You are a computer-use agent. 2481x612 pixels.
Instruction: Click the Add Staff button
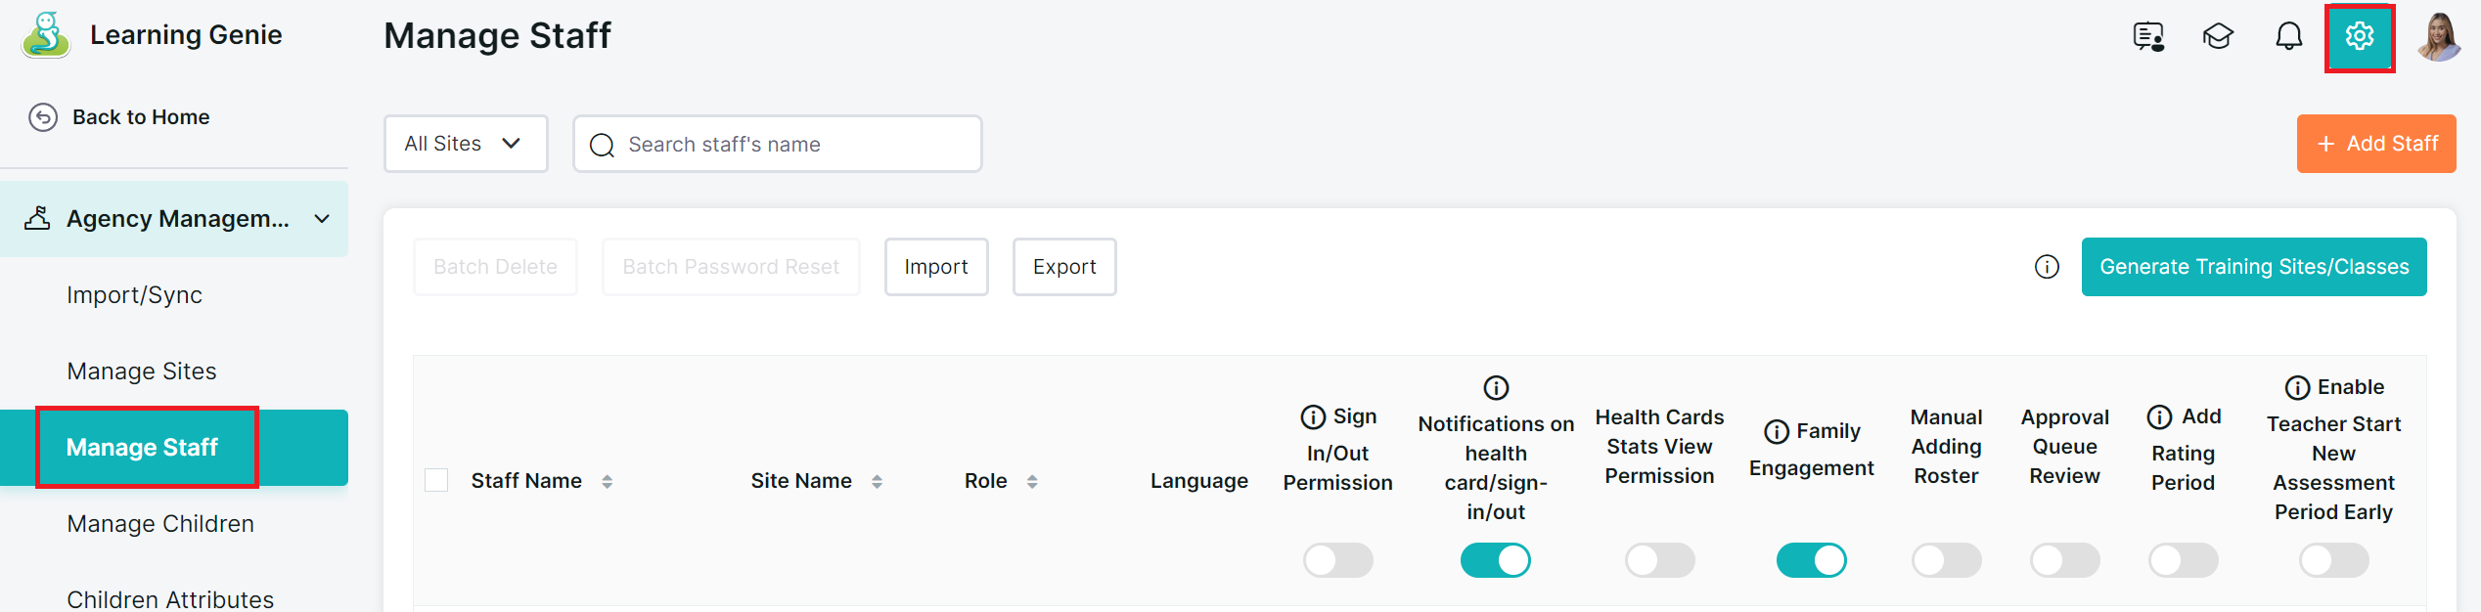point(2375,144)
